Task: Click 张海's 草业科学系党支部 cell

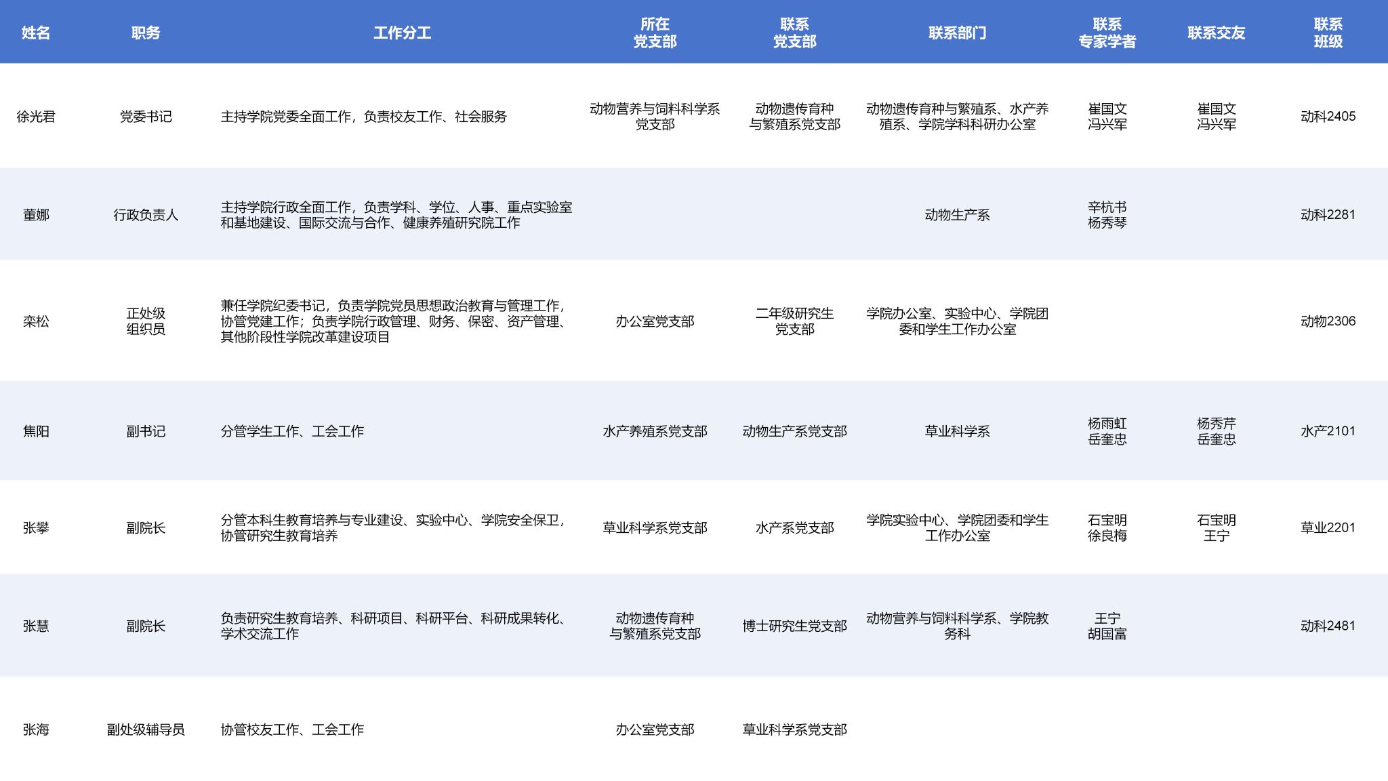Action: (794, 729)
